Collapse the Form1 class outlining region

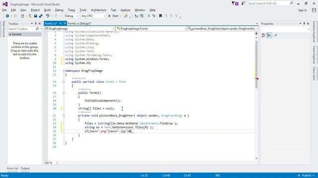point(64,82)
